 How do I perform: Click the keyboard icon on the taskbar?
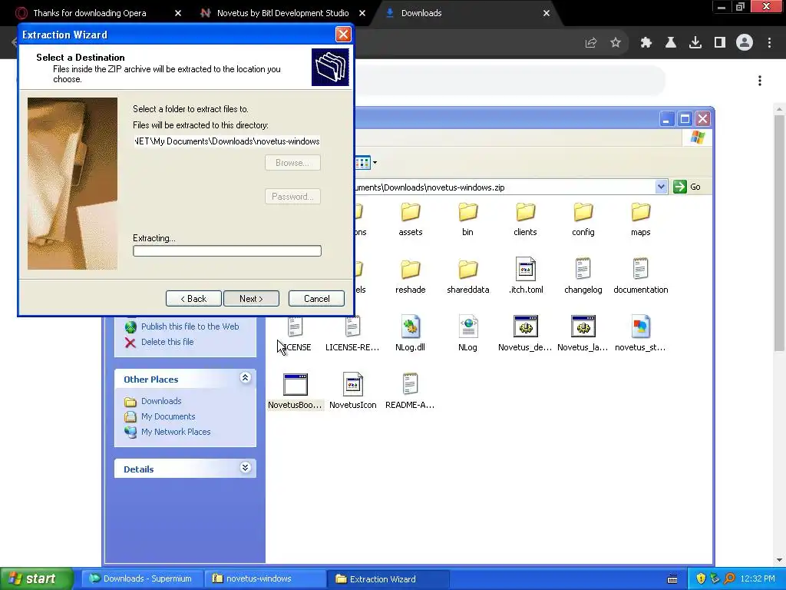pos(672,579)
